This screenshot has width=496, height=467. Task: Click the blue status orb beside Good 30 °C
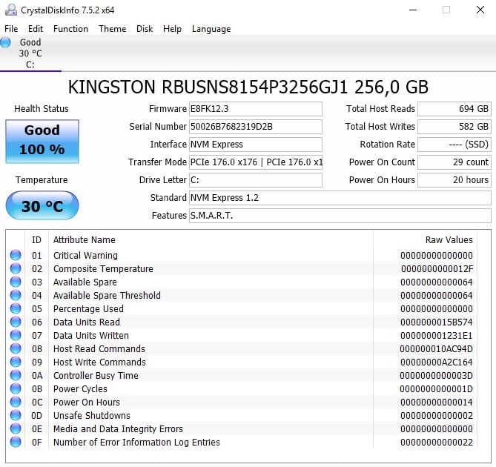5,42
